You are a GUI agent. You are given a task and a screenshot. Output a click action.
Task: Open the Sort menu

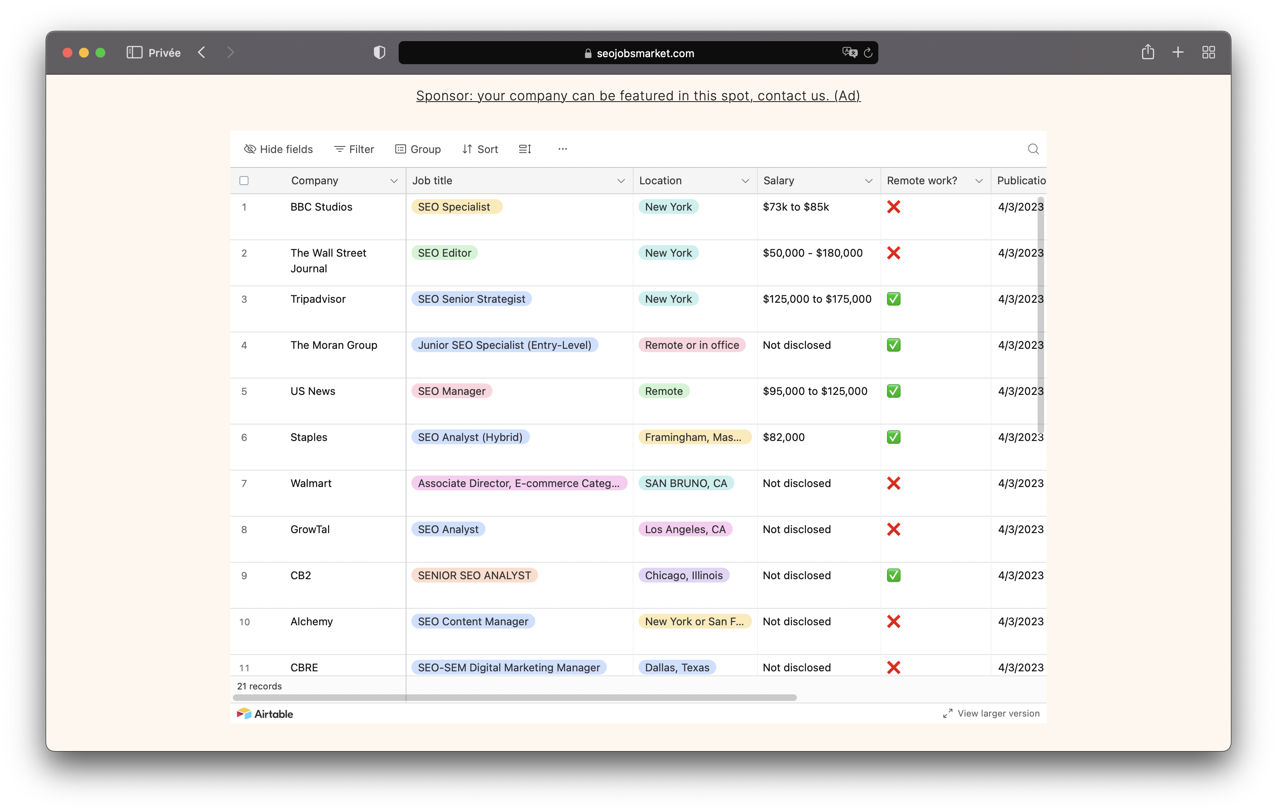click(x=480, y=149)
